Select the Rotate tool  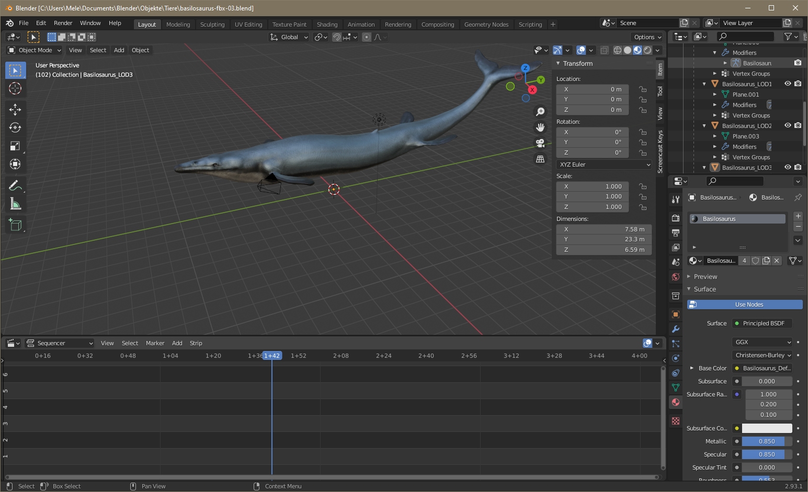pyautogui.click(x=15, y=127)
